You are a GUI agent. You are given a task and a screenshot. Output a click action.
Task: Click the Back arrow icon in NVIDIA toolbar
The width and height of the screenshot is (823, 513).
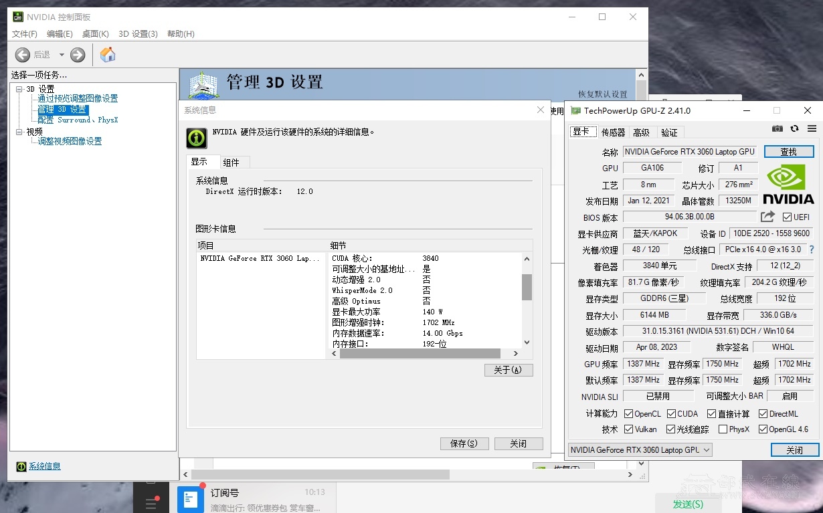click(23, 55)
